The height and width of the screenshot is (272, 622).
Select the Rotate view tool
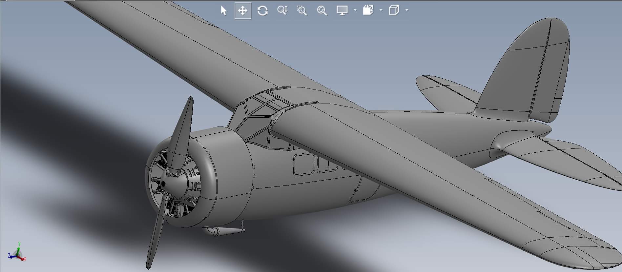pyautogui.click(x=262, y=10)
